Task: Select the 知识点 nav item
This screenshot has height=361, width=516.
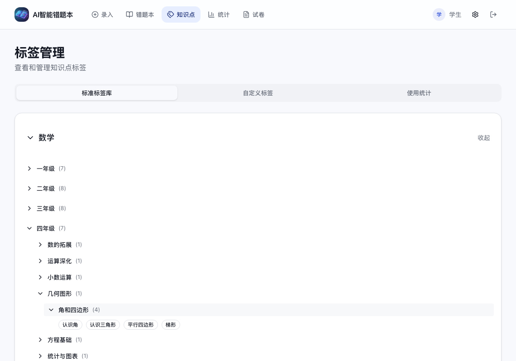Action: 181,14
